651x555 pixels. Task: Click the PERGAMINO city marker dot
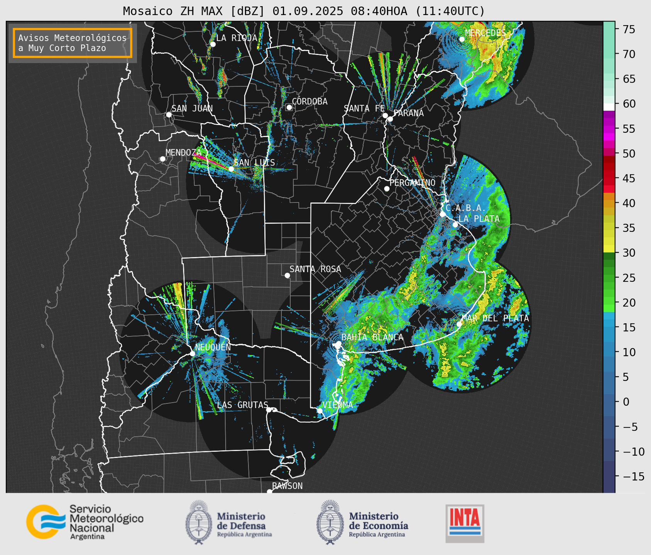[387, 189]
